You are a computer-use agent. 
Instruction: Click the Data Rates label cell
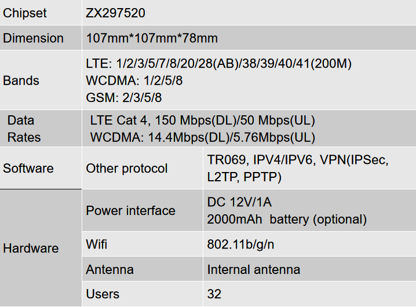(41, 129)
